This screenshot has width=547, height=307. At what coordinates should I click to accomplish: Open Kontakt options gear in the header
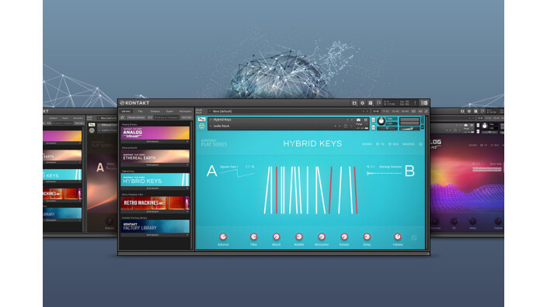(x=362, y=103)
